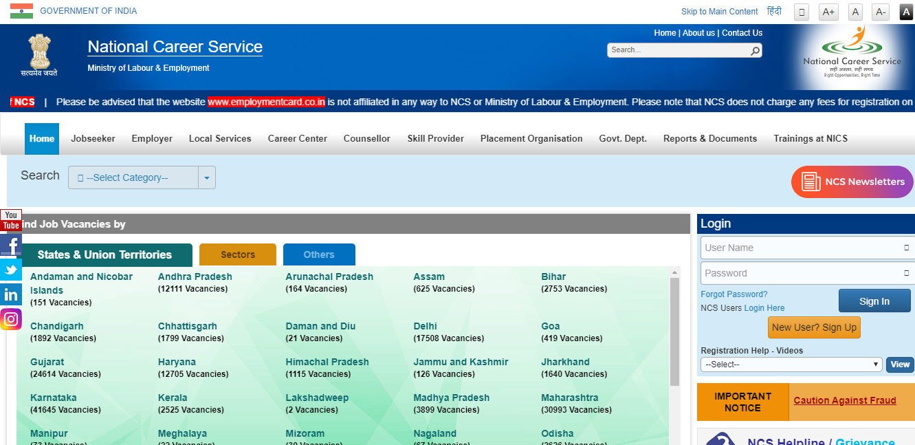Open the Facebook social icon

pyautogui.click(x=11, y=245)
